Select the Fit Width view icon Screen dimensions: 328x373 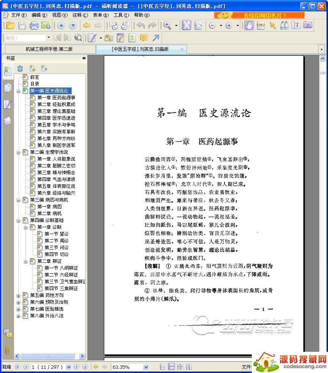(x=198, y=25)
